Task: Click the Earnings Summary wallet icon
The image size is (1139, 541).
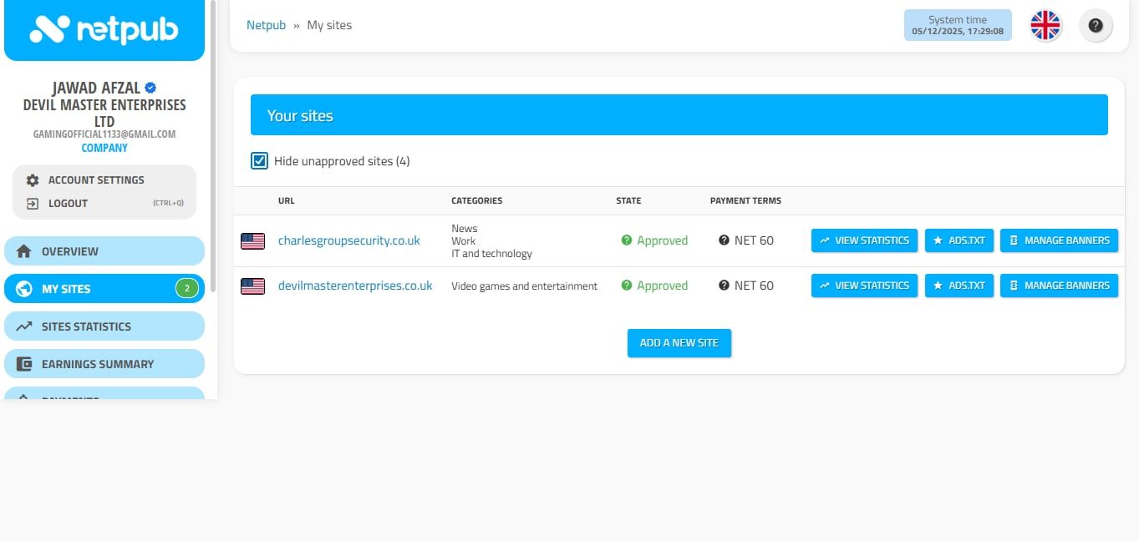Action: (x=24, y=364)
